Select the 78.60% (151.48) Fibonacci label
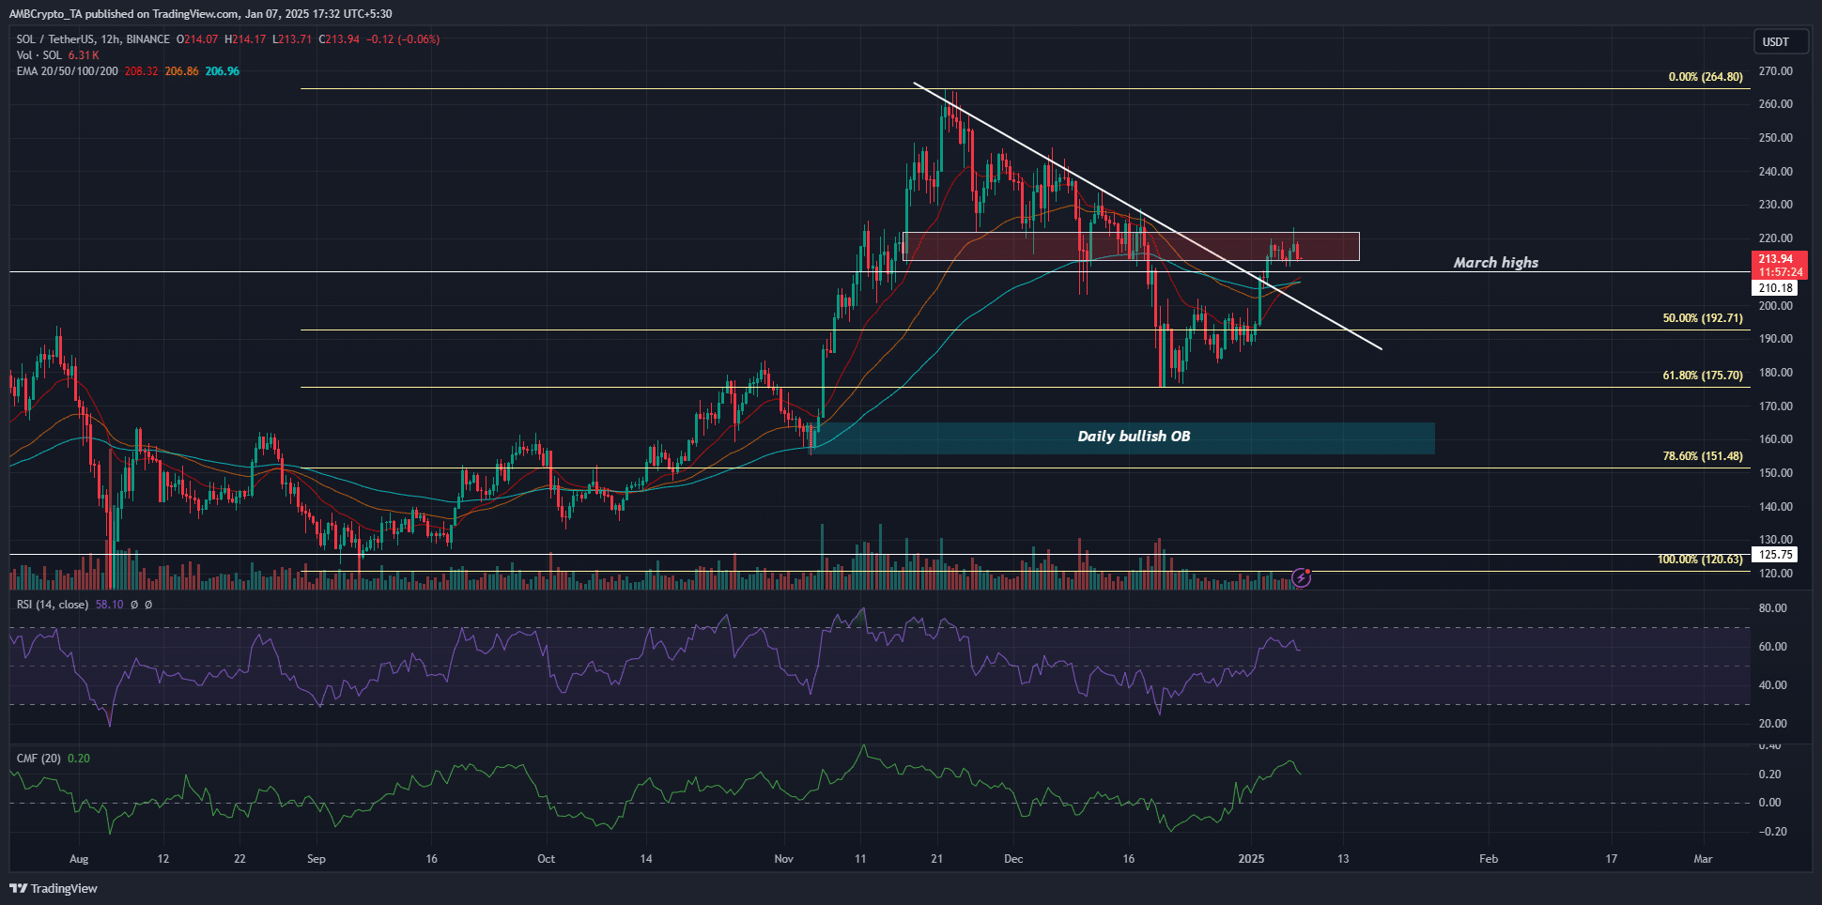Viewport: 1822px width, 905px height. coord(1703,456)
